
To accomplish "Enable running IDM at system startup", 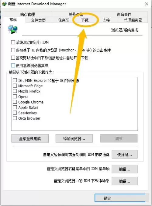I will 13,42.
